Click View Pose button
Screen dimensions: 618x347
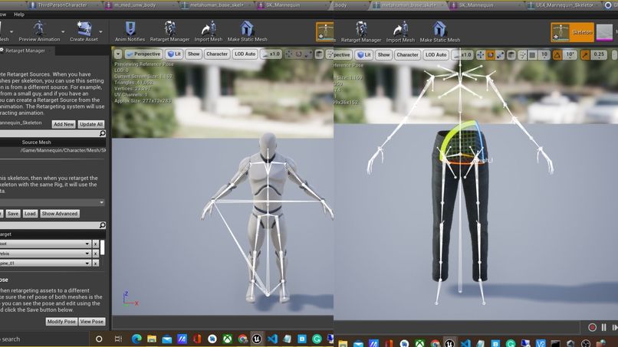pos(92,322)
